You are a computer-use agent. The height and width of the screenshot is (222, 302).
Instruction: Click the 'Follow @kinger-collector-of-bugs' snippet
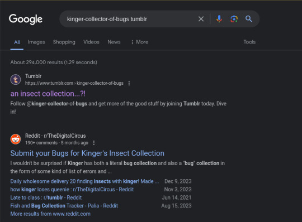[118, 108]
